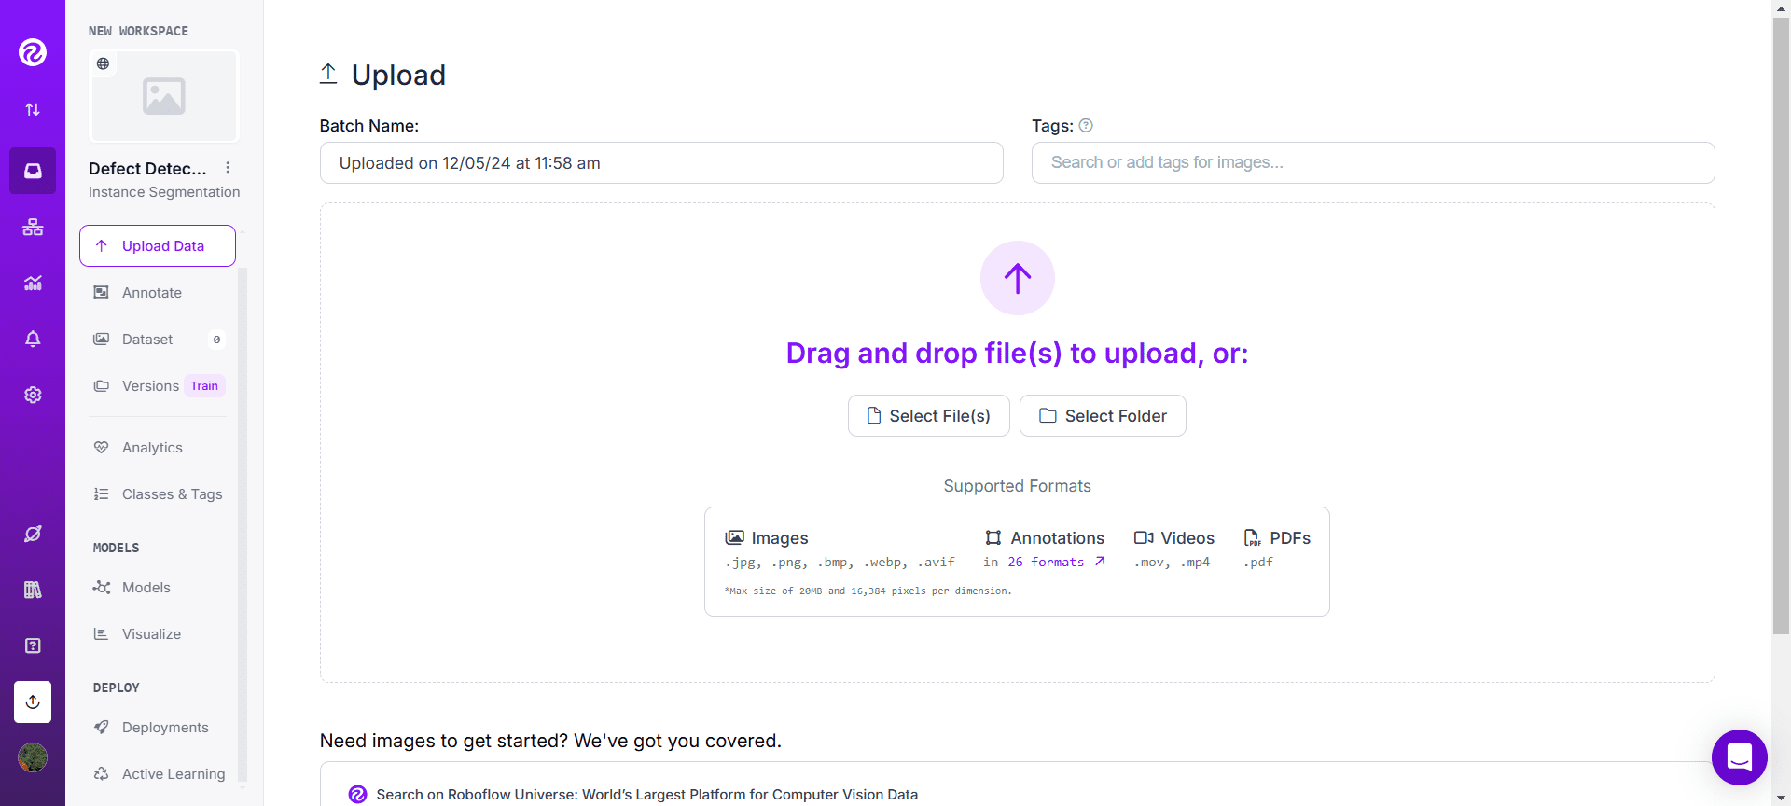Open the projects inbox icon in sidebar
This screenshot has height=806, width=1791.
coord(33,171)
